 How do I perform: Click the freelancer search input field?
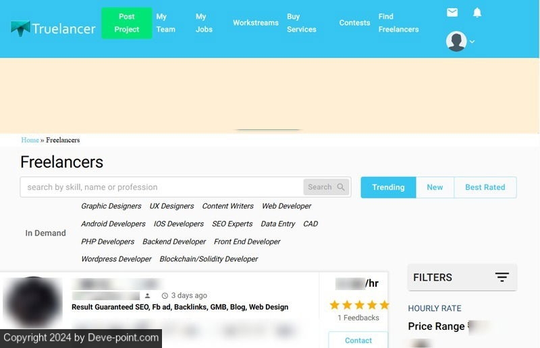click(x=162, y=187)
